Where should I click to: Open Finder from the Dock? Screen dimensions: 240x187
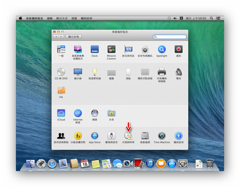point(30,163)
